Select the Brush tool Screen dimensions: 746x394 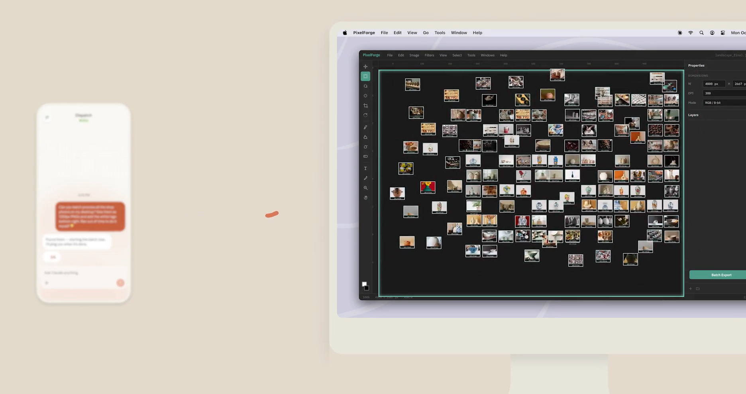click(365, 127)
